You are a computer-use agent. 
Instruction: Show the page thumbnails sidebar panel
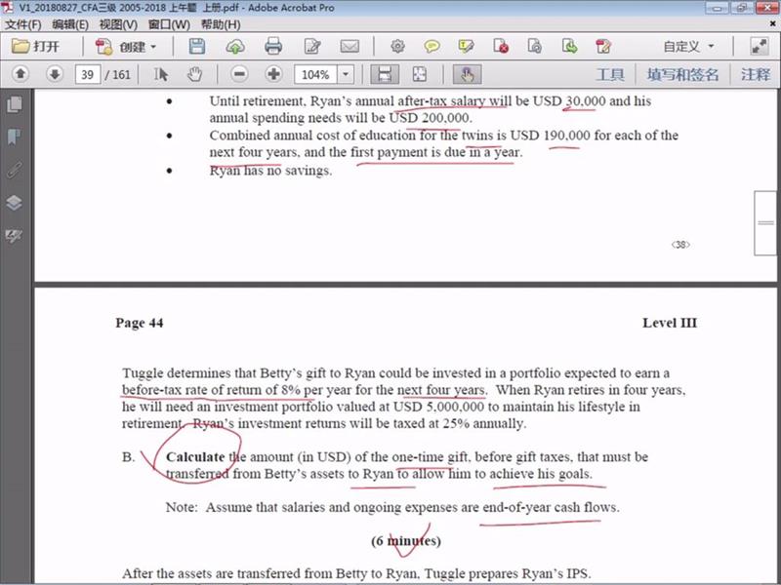pos(15,104)
